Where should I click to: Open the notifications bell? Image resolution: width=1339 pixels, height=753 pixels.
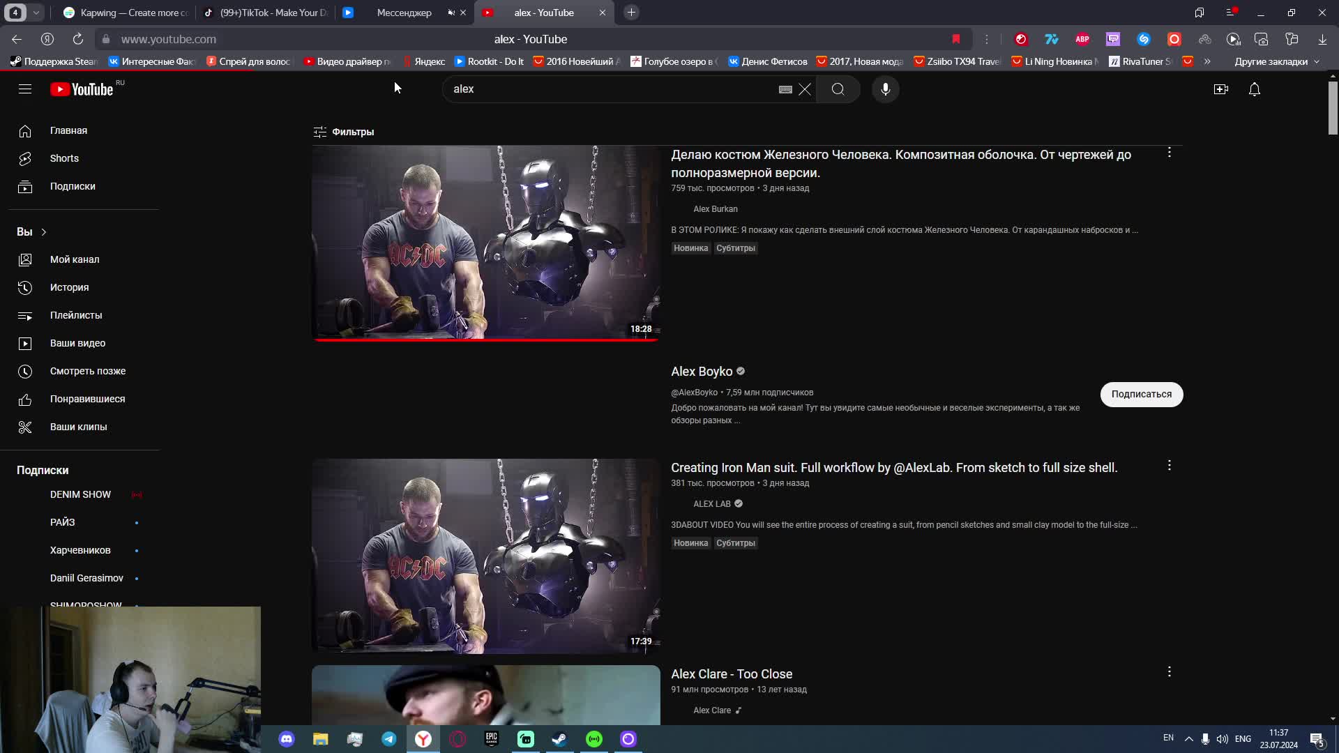(x=1255, y=89)
